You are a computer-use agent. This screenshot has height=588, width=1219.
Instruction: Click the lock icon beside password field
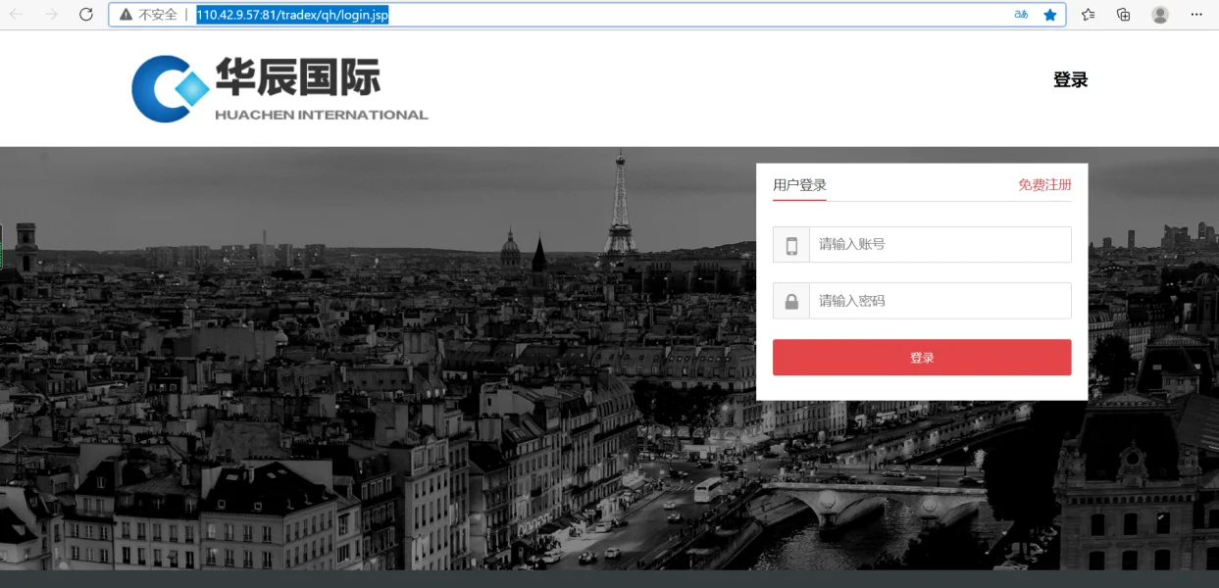coord(791,301)
